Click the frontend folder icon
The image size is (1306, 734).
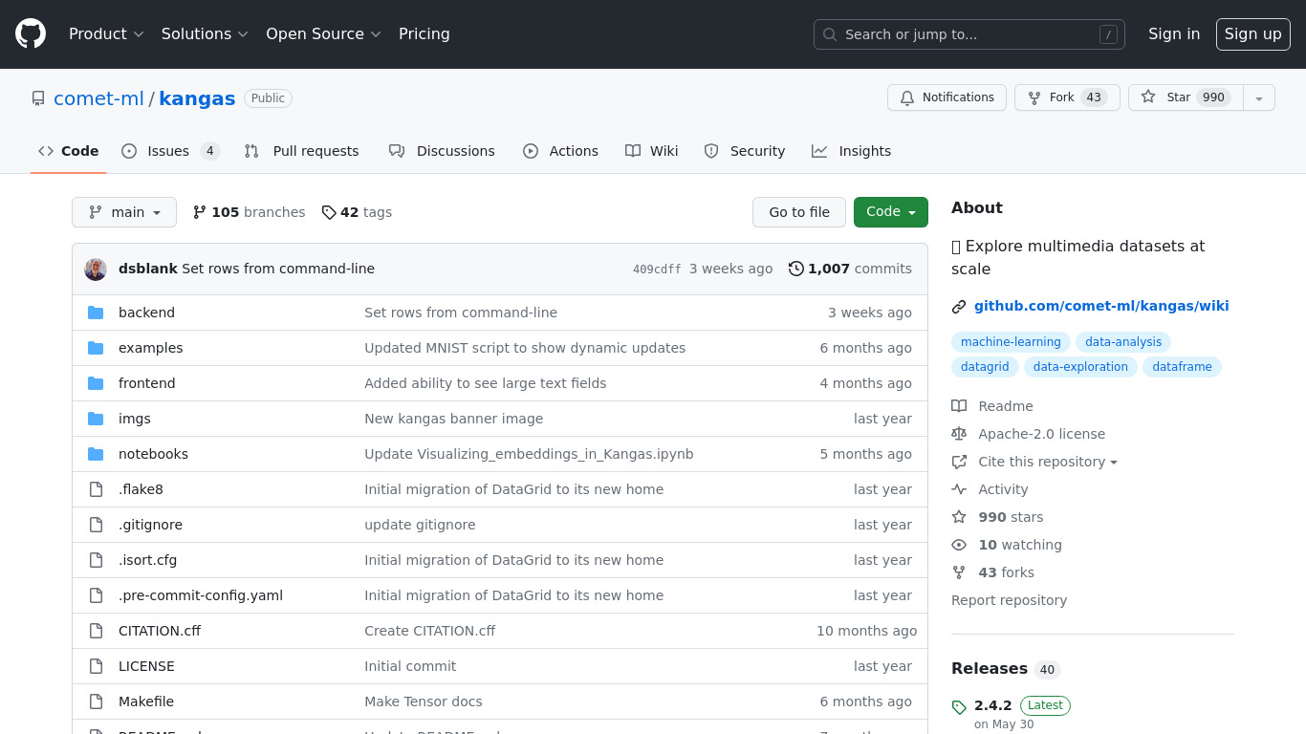point(96,383)
